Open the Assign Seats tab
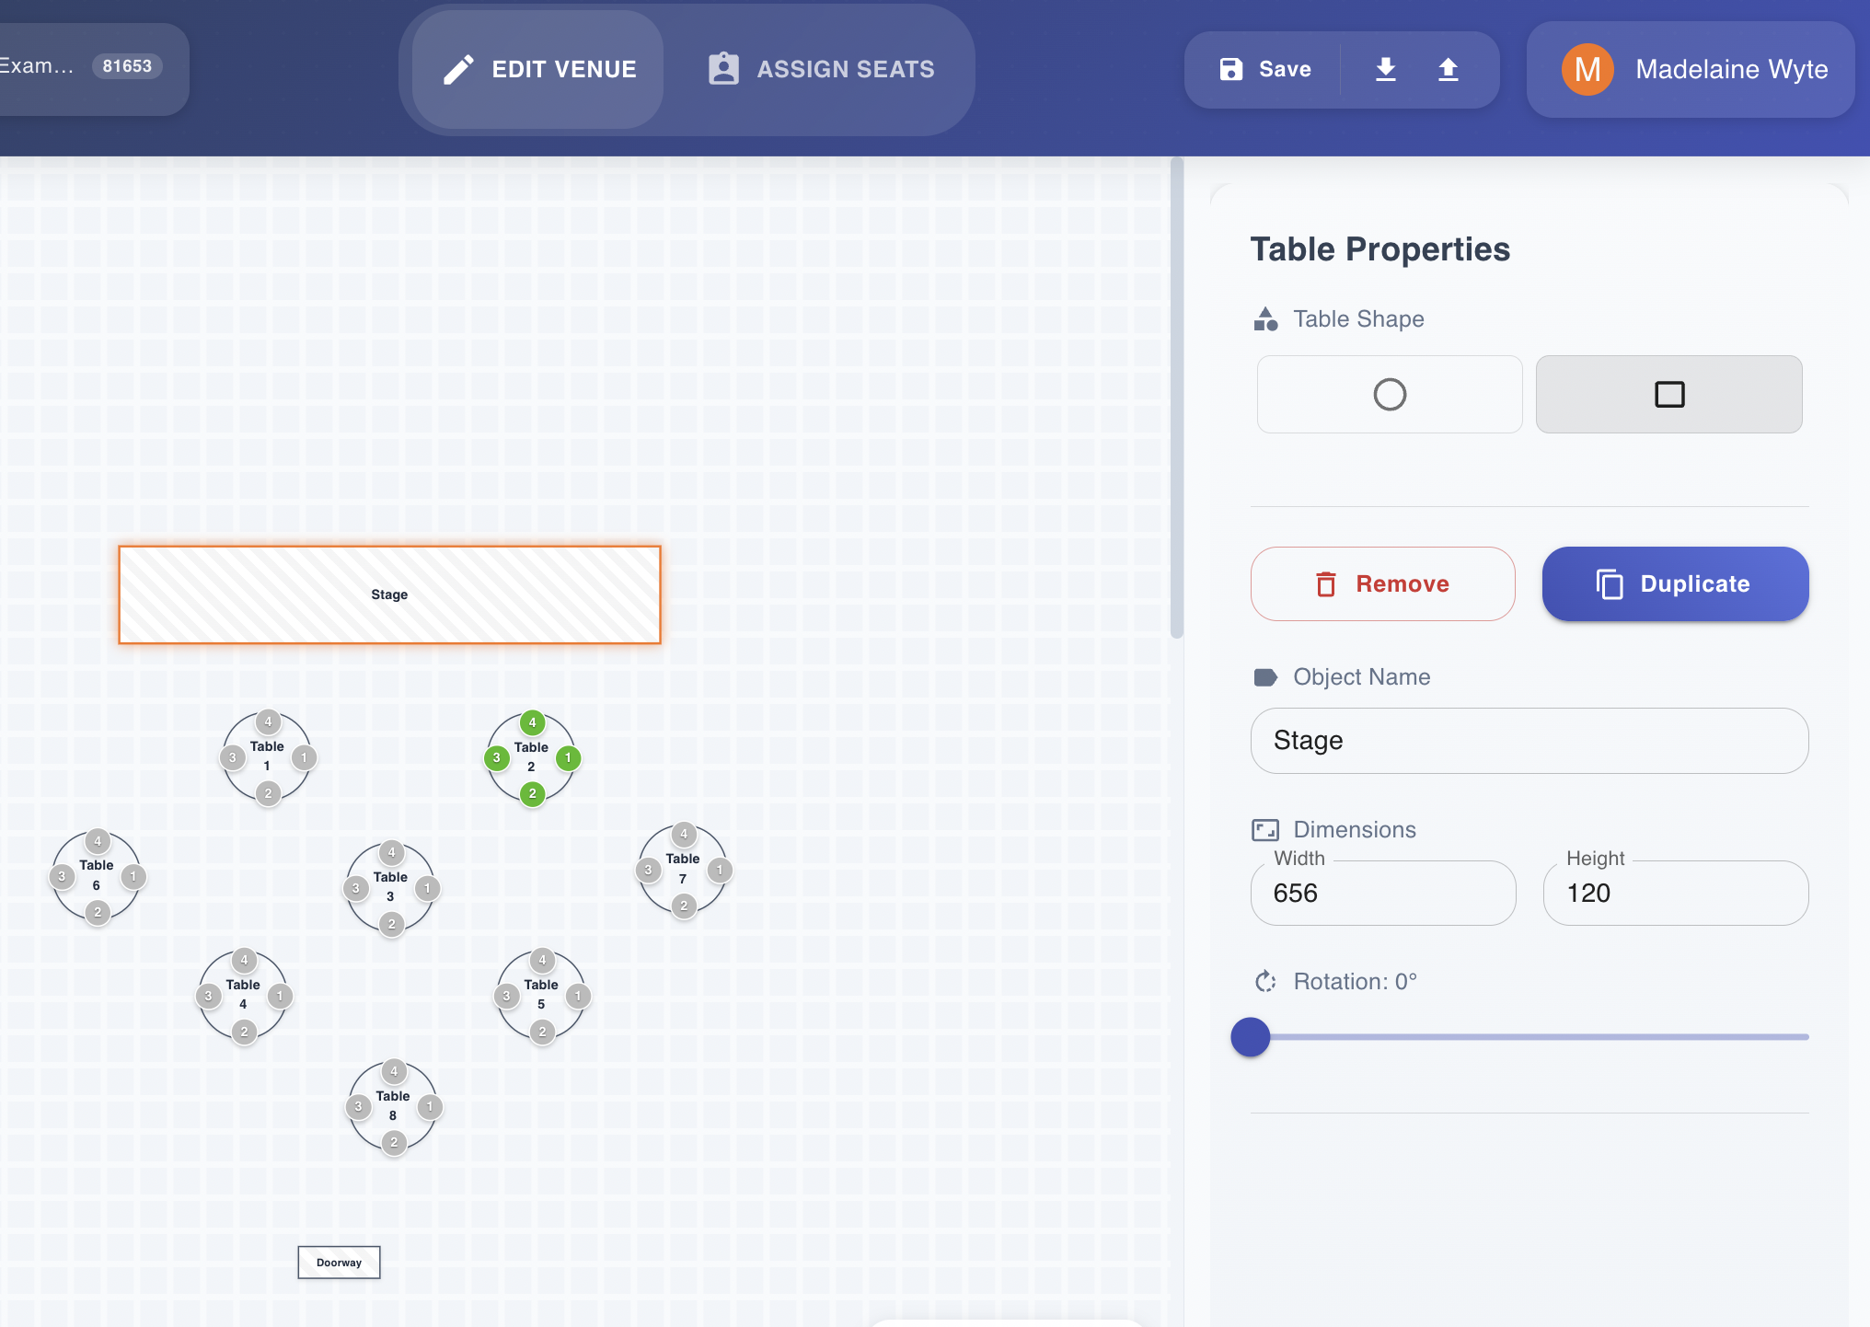 (821, 69)
